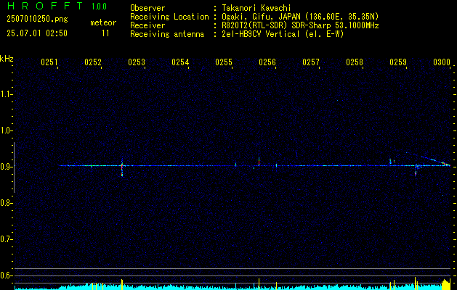The image size is (457, 290).
Task: Click the 0.8 kHz axis label
Action: [6, 203]
